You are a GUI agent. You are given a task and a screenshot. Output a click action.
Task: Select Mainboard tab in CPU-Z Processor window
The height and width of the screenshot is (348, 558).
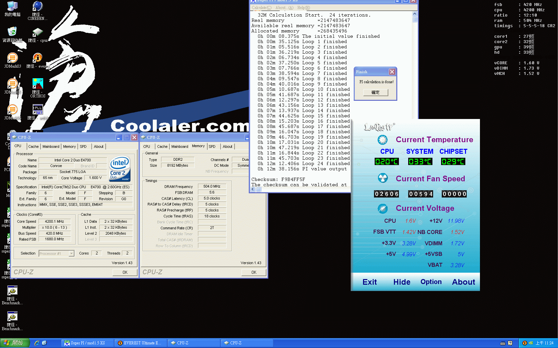(51, 146)
